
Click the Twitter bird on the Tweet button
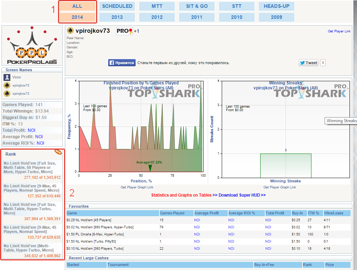(303, 62)
